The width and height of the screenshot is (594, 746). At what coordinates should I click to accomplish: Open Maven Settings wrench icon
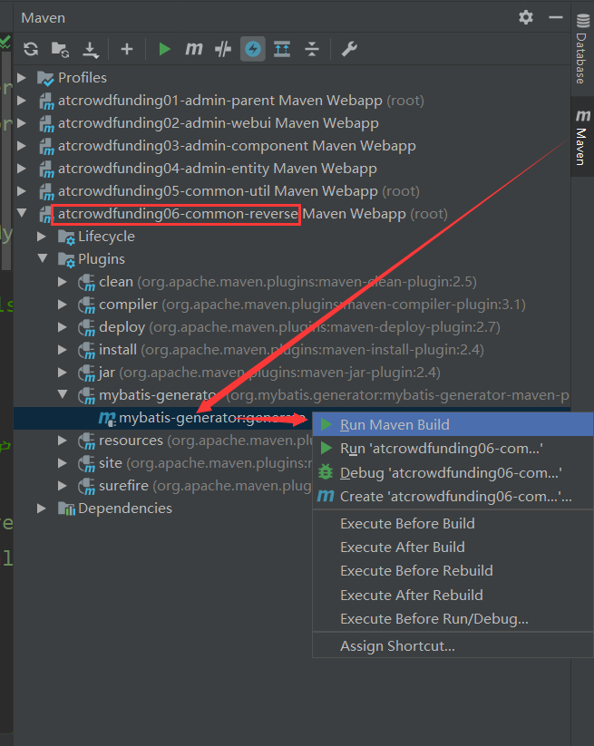click(349, 49)
